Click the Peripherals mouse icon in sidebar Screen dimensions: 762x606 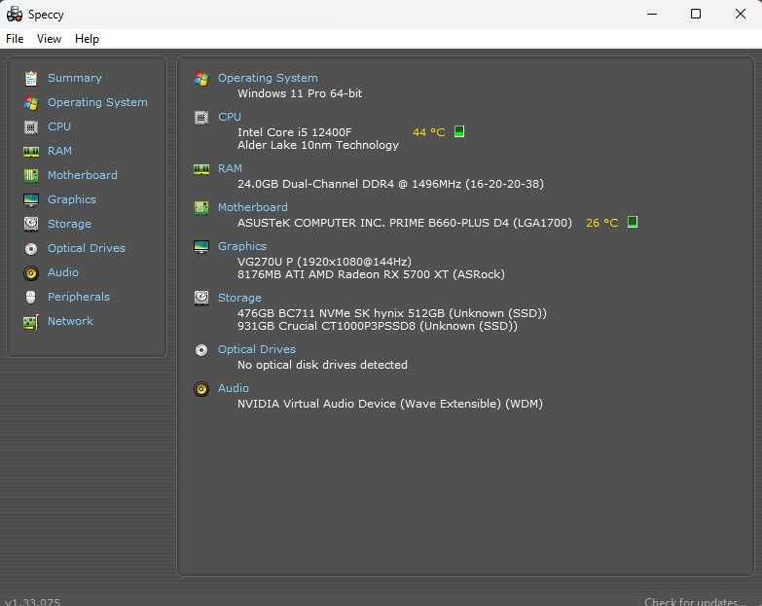tap(31, 297)
